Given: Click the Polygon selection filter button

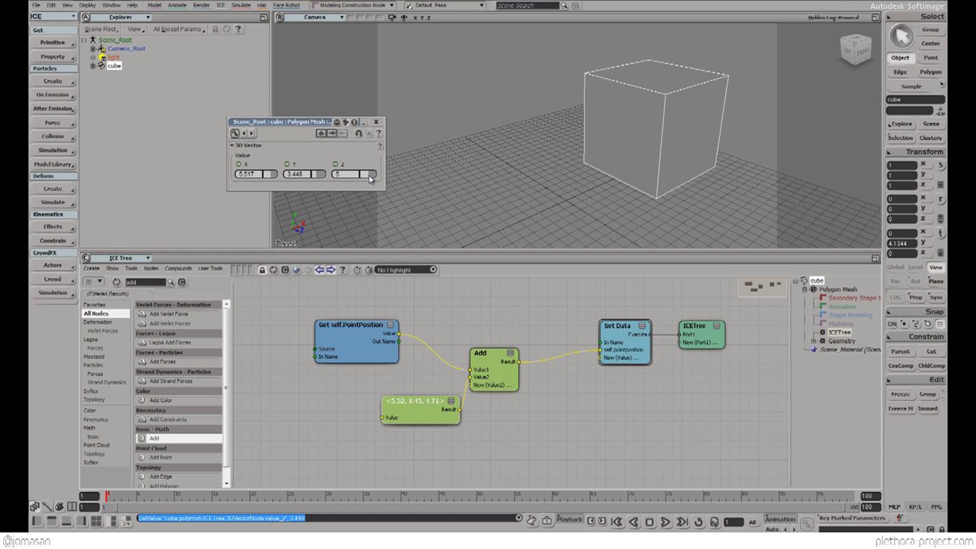Looking at the screenshot, I should (930, 72).
